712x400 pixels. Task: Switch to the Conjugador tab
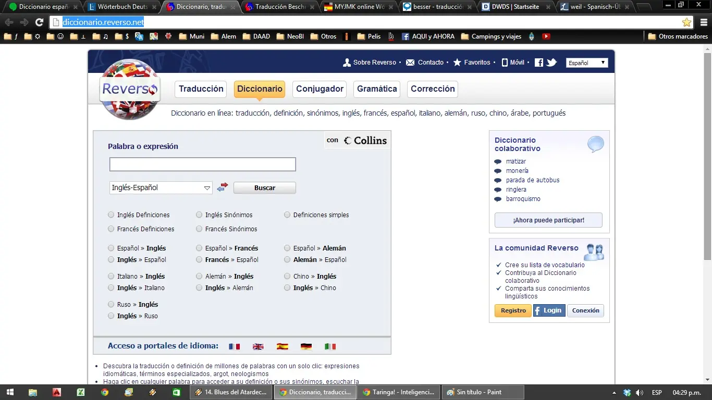point(320,89)
